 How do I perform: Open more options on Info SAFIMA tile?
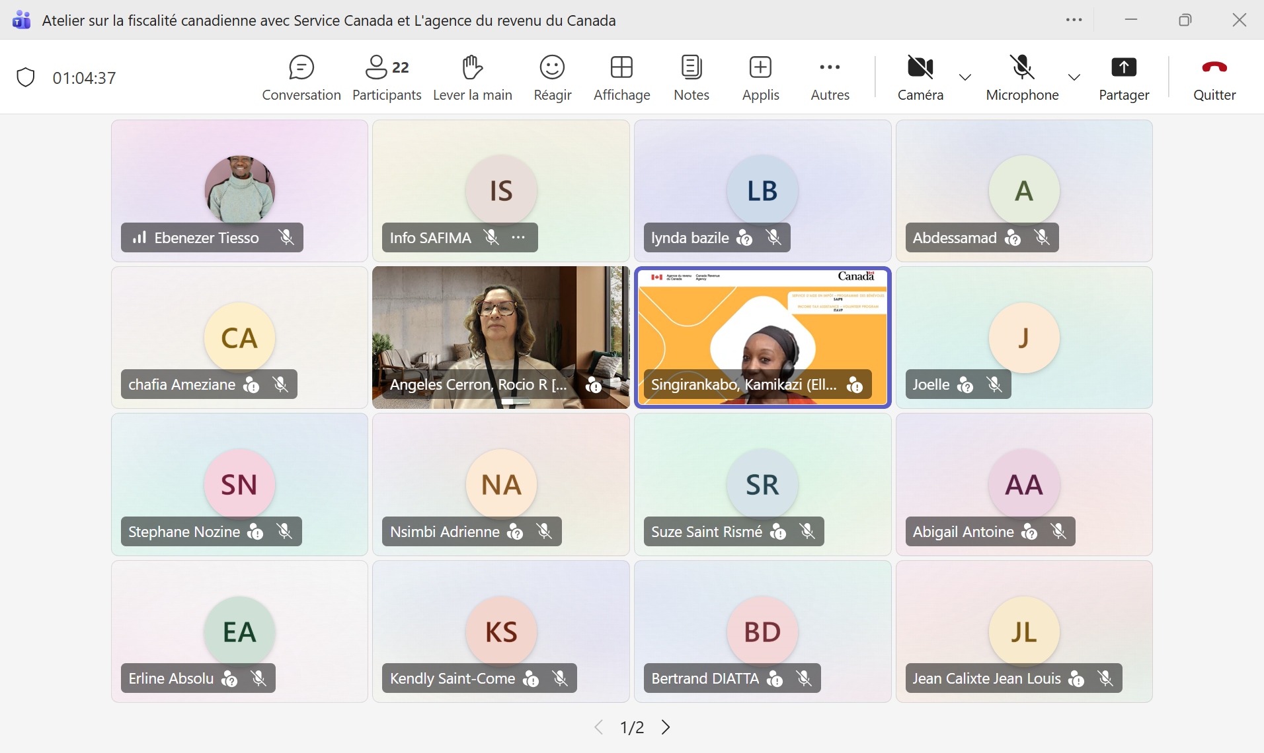(x=518, y=238)
